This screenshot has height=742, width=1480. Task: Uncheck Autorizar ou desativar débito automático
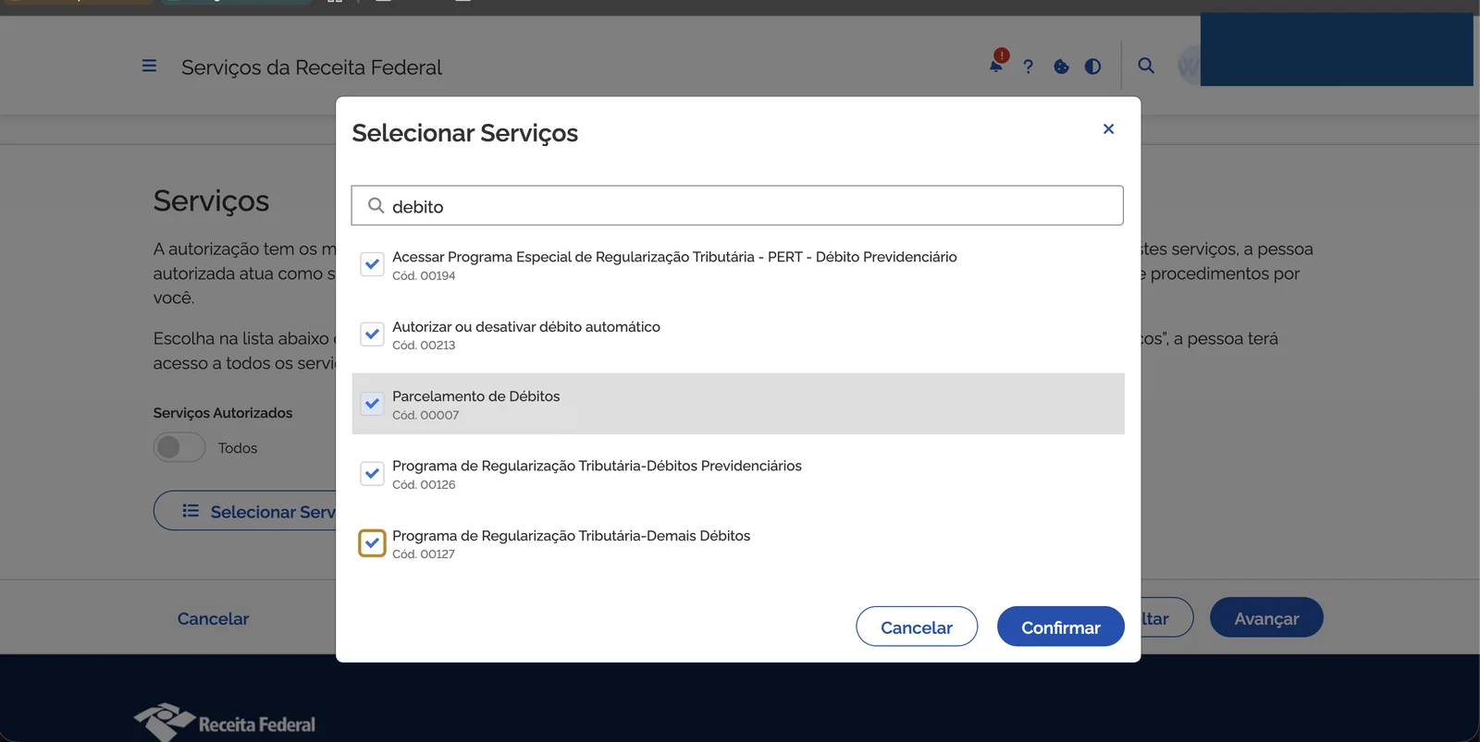point(372,334)
